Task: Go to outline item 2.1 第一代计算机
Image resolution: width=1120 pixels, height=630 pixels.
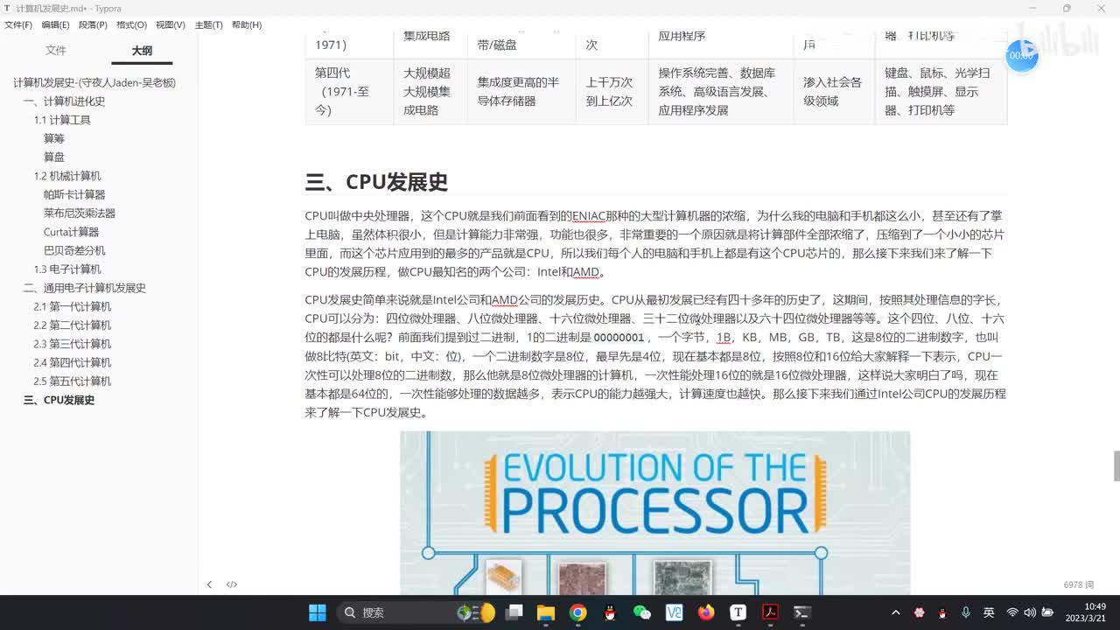Action: pos(73,306)
